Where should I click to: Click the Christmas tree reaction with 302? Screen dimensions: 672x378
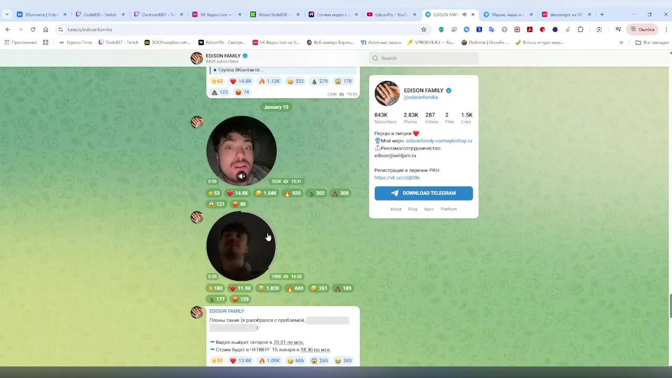(317, 193)
